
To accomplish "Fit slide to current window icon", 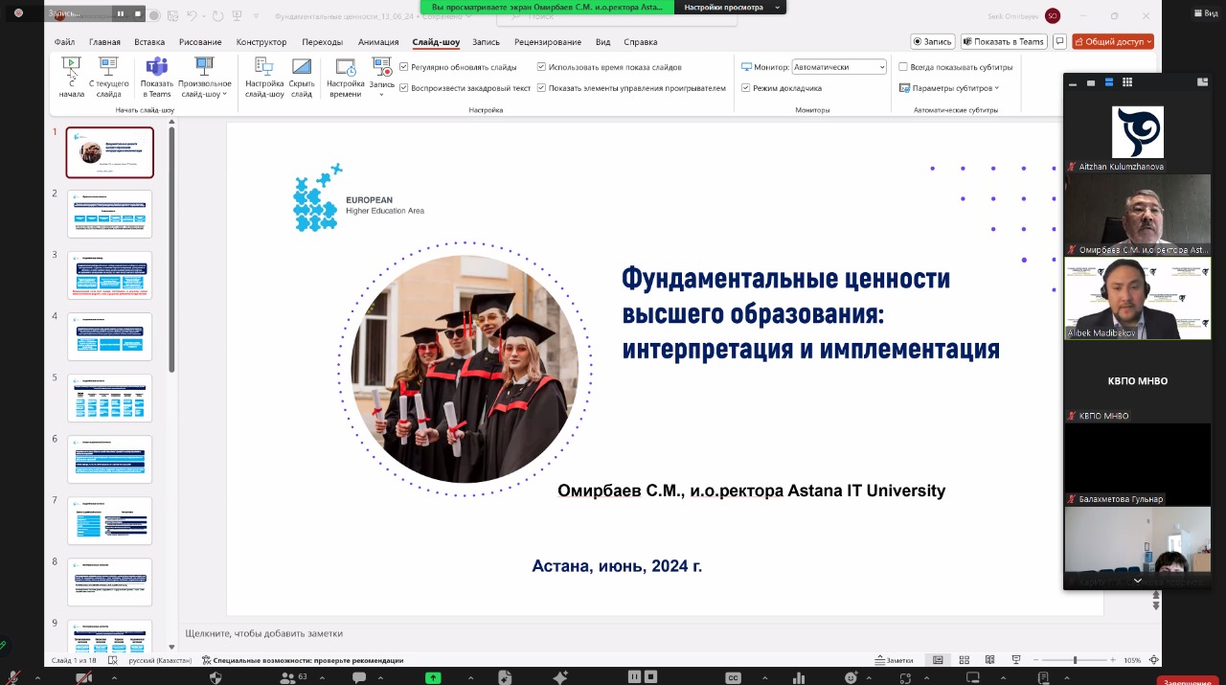I will [x=1154, y=660].
